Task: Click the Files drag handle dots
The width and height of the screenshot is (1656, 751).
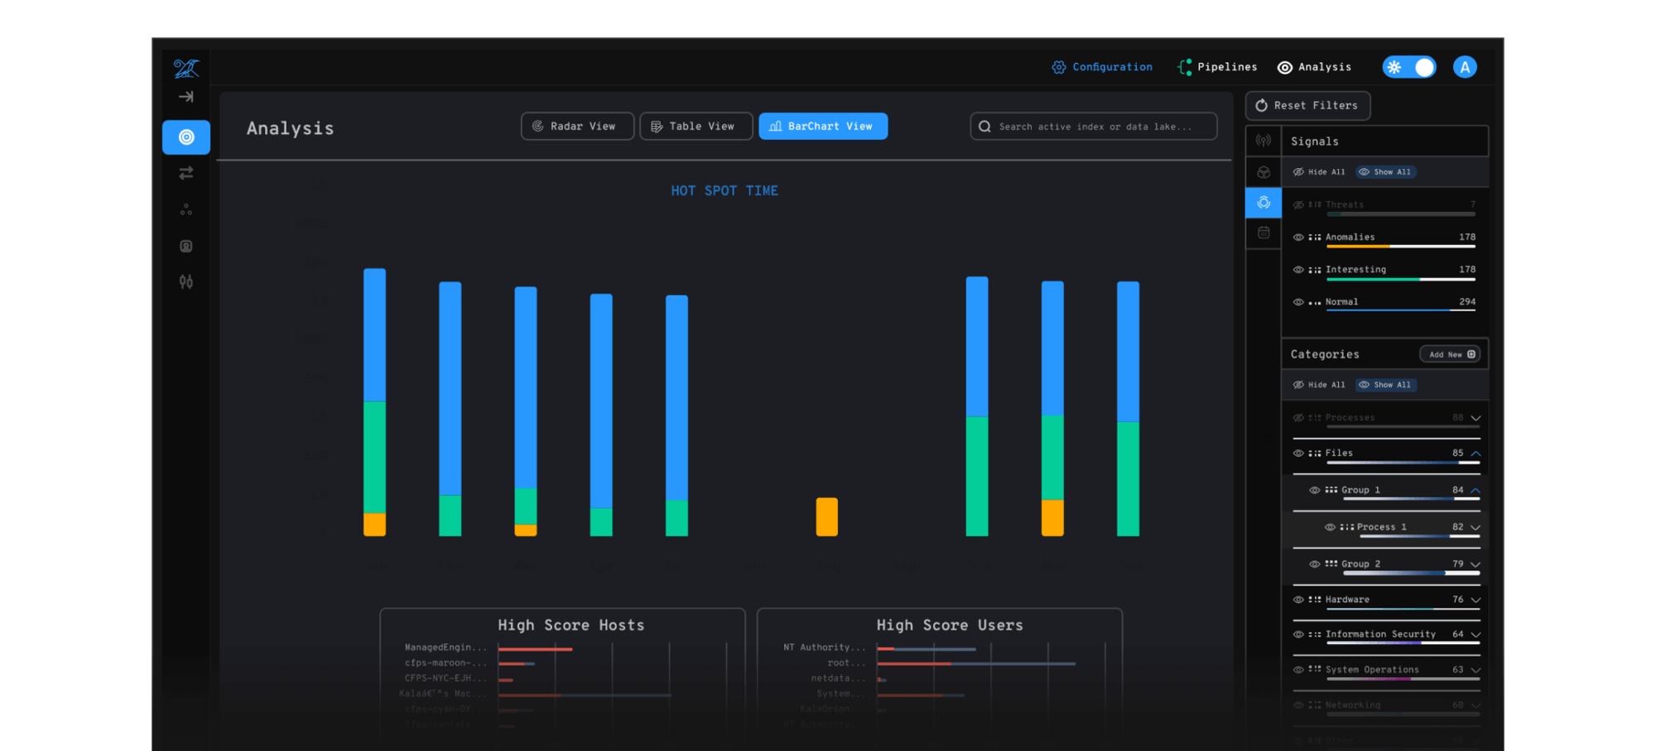Action: pyautogui.click(x=1315, y=454)
